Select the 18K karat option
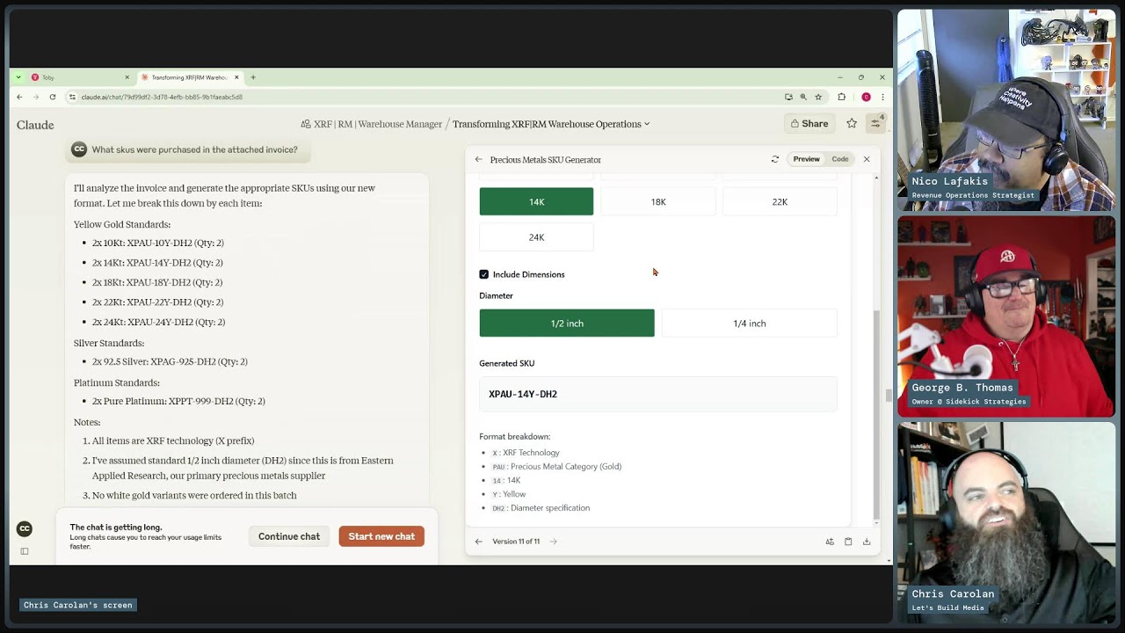 tap(658, 201)
